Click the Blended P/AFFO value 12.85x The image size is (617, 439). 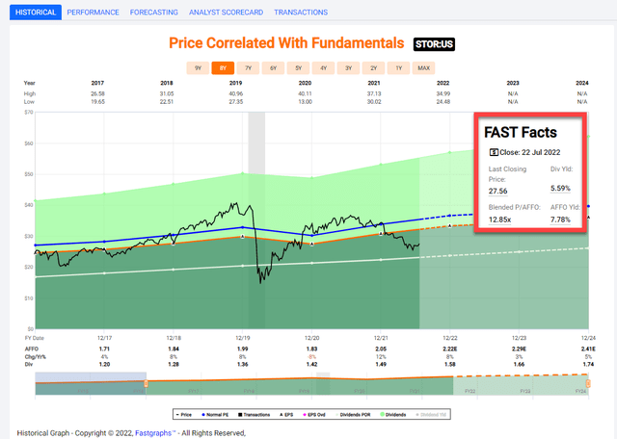pyautogui.click(x=499, y=219)
